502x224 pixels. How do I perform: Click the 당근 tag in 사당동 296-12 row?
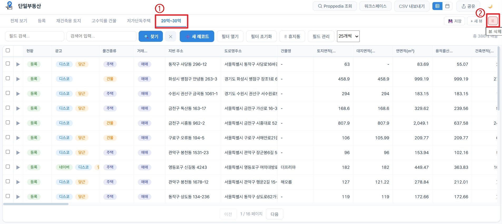tap(82, 64)
